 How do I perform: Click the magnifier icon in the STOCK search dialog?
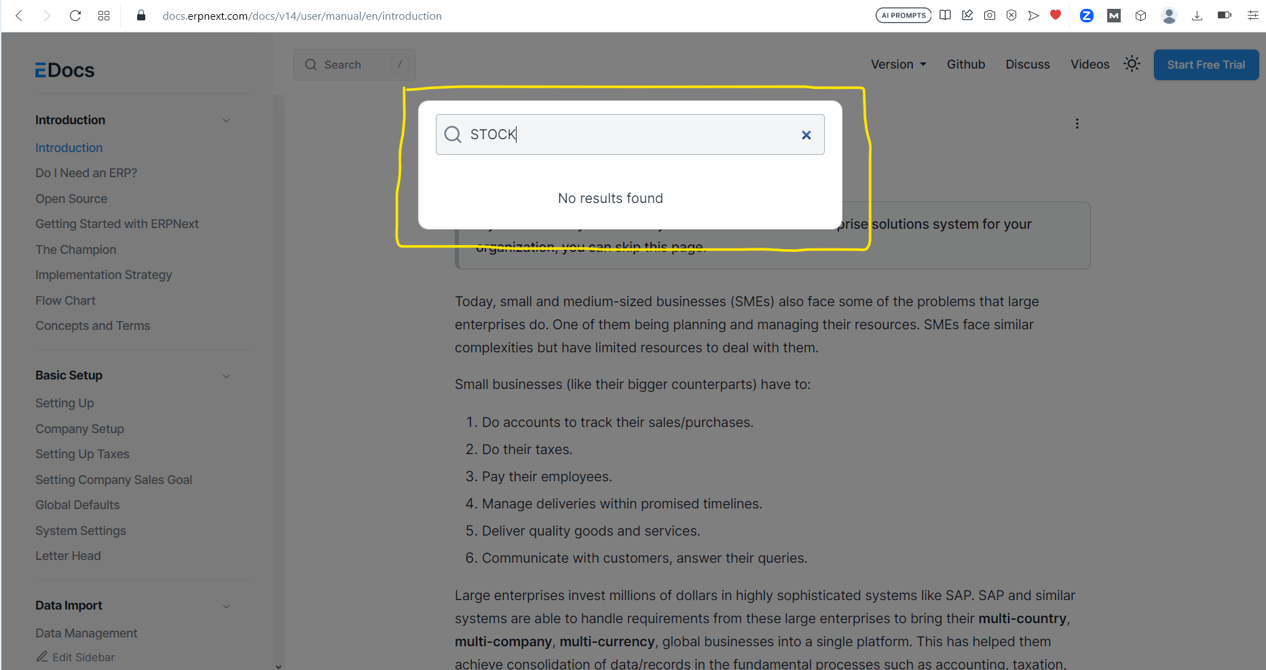(453, 134)
